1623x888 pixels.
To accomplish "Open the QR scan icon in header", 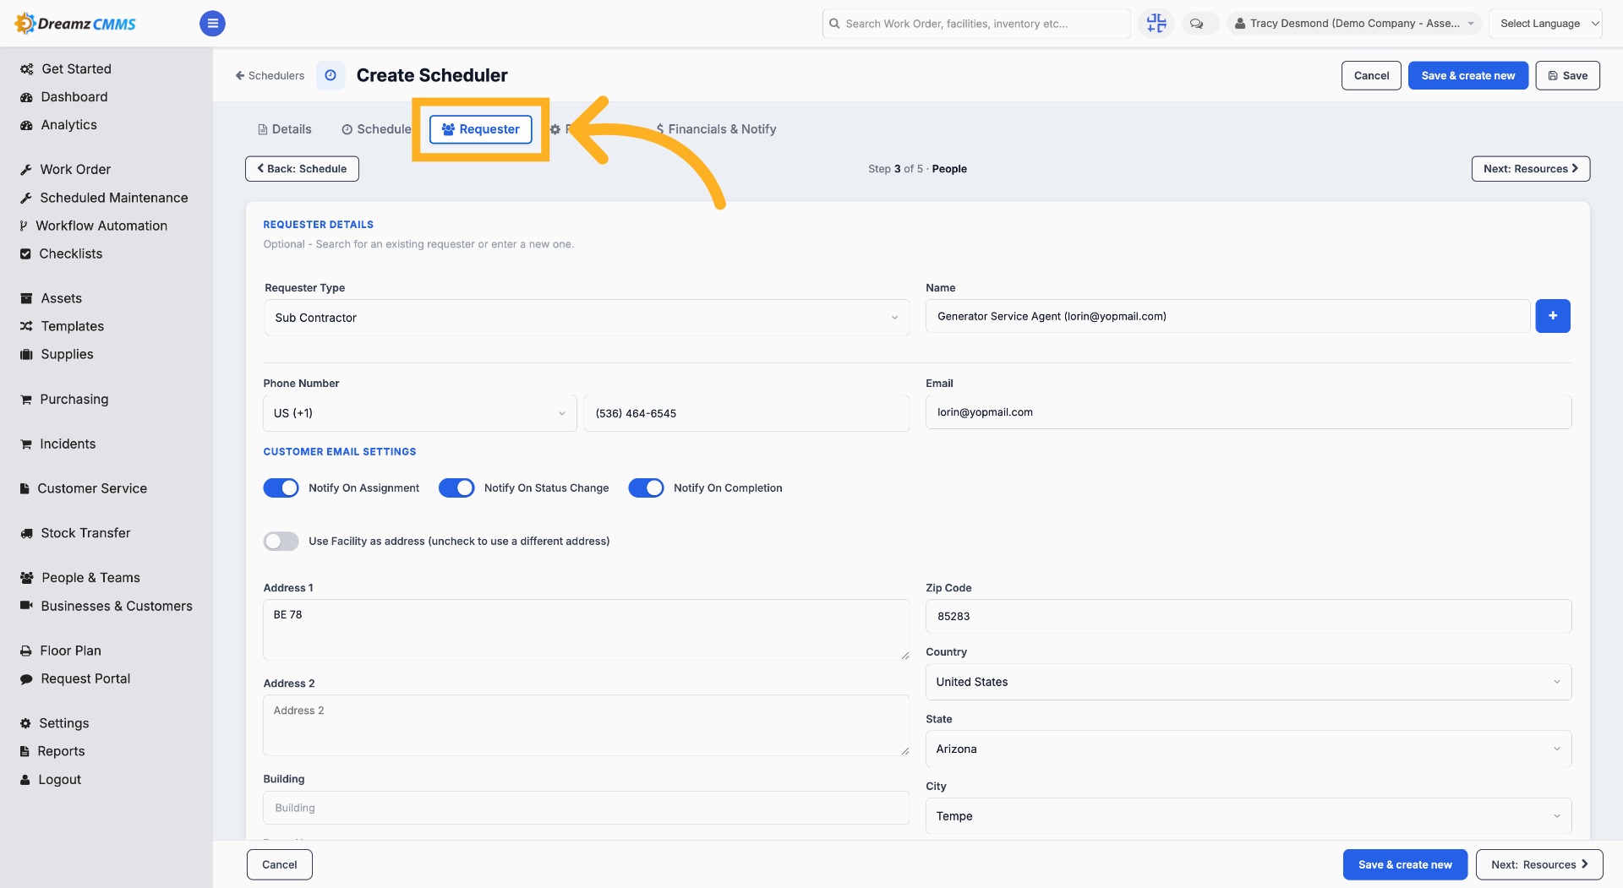I will [1156, 24].
